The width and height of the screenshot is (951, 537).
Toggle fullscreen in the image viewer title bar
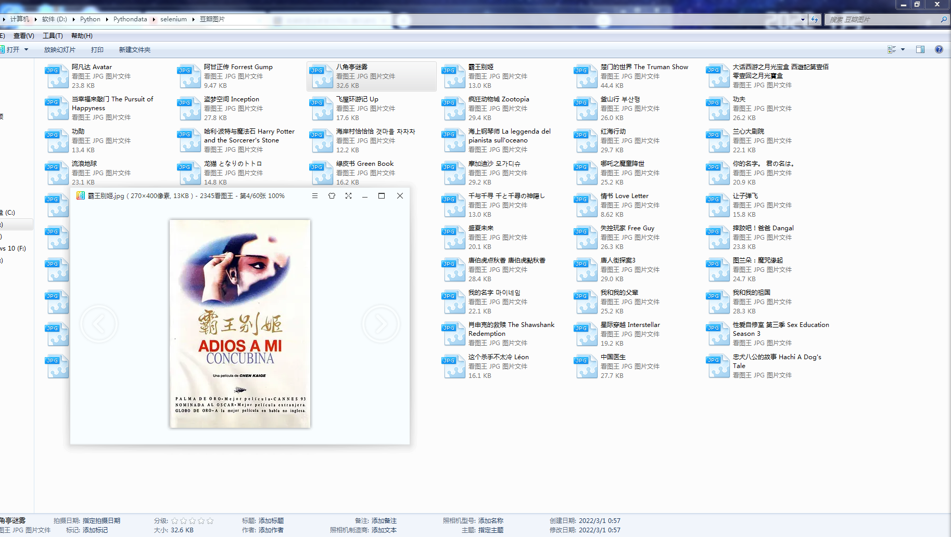(348, 196)
